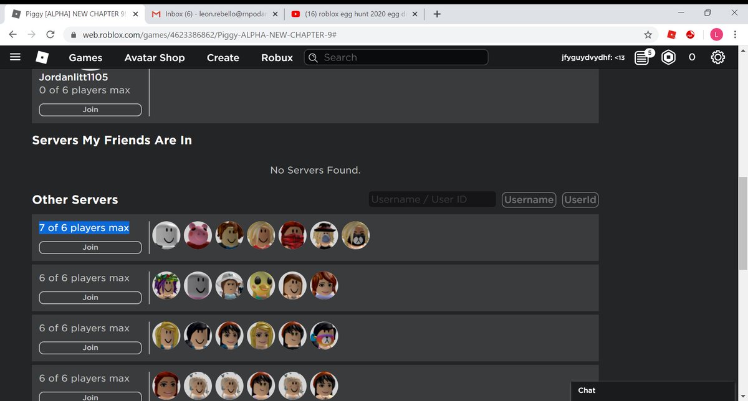748x401 pixels.
Task: Go forward one page in the browser
Action: pyautogui.click(x=32, y=34)
